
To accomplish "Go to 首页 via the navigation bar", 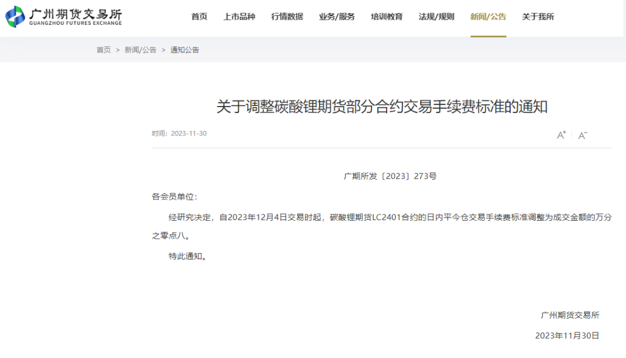I will pos(199,17).
